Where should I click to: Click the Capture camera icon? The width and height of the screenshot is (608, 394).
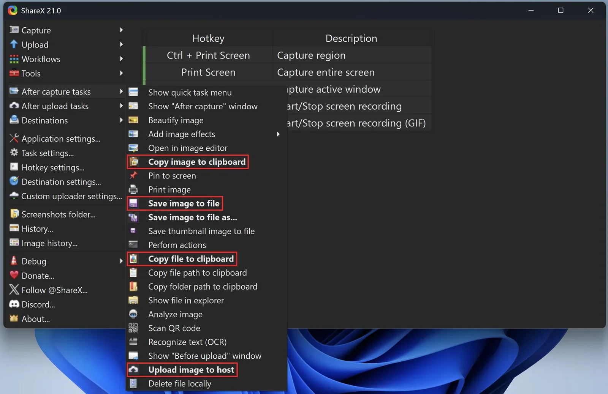click(14, 30)
